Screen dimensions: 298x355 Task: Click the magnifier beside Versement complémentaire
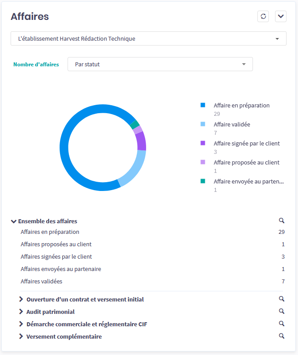(x=281, y=336)
